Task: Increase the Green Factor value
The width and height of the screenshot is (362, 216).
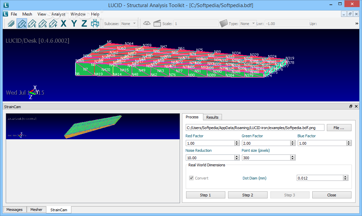Action: tap(293, 142)
